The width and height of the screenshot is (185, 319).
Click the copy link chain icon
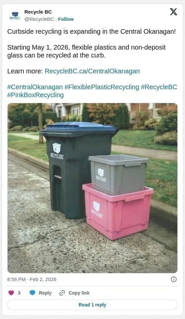click(x=62, y=293)
